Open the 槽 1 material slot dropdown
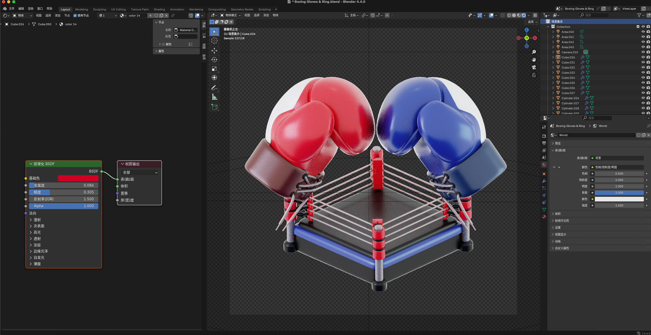Image resolution: width=651 pixels, height=335 pixels. tap(108, 16)
